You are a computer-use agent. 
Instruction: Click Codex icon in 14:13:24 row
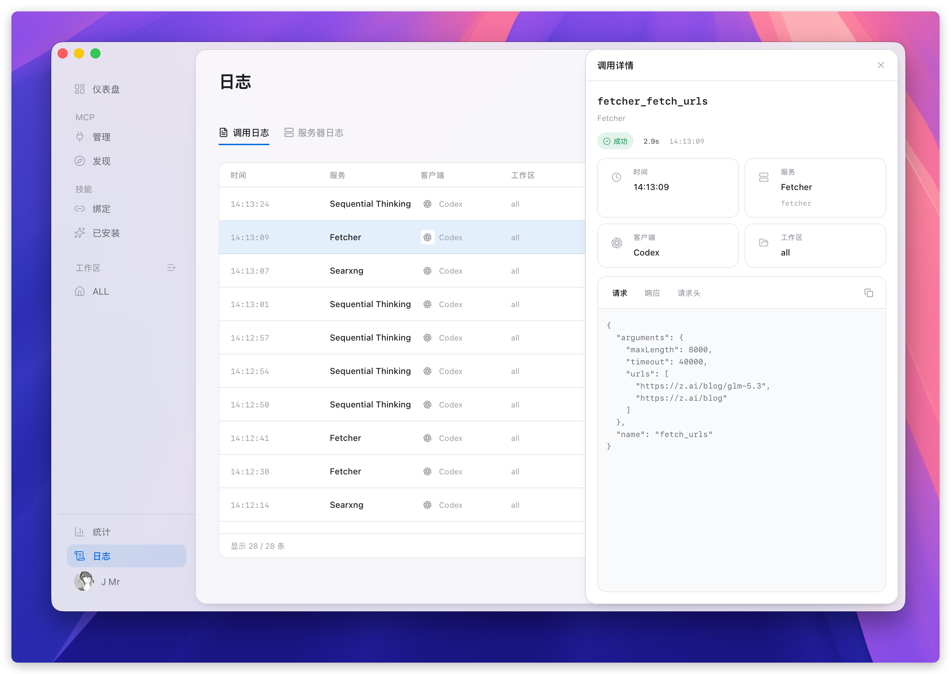pyautogui.click(x=427, y=204)
